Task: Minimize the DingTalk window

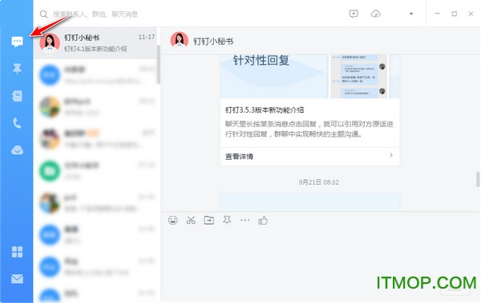Action: (x=438, y=14)
